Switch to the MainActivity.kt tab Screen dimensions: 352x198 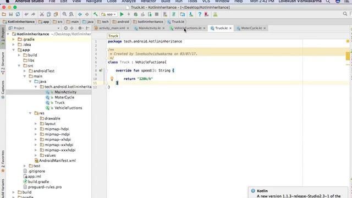(149, 28)
